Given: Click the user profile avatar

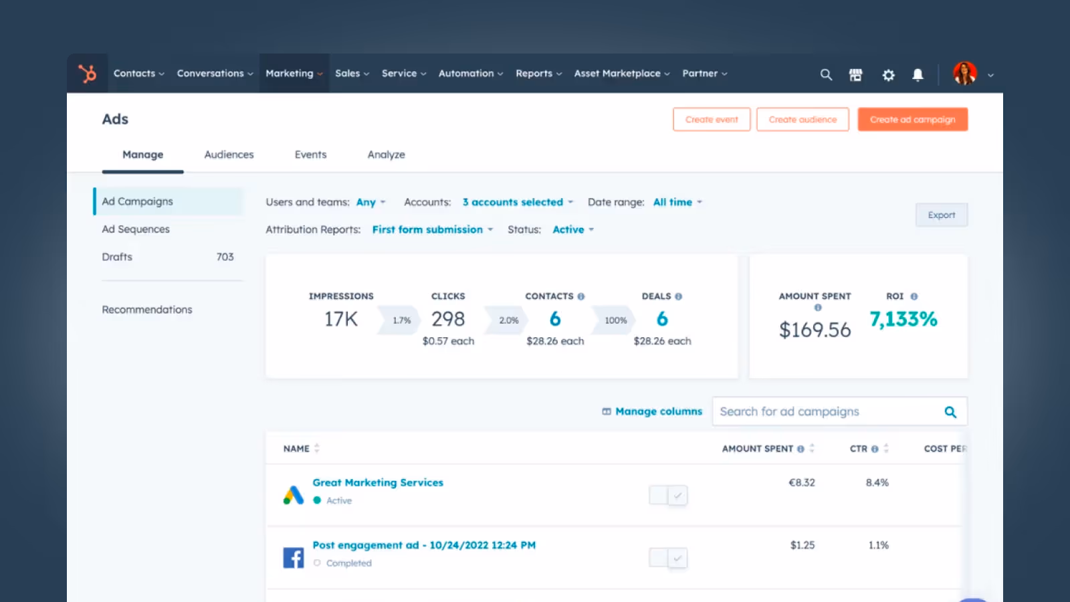Looking at the screenshot, I should (964, 74).
